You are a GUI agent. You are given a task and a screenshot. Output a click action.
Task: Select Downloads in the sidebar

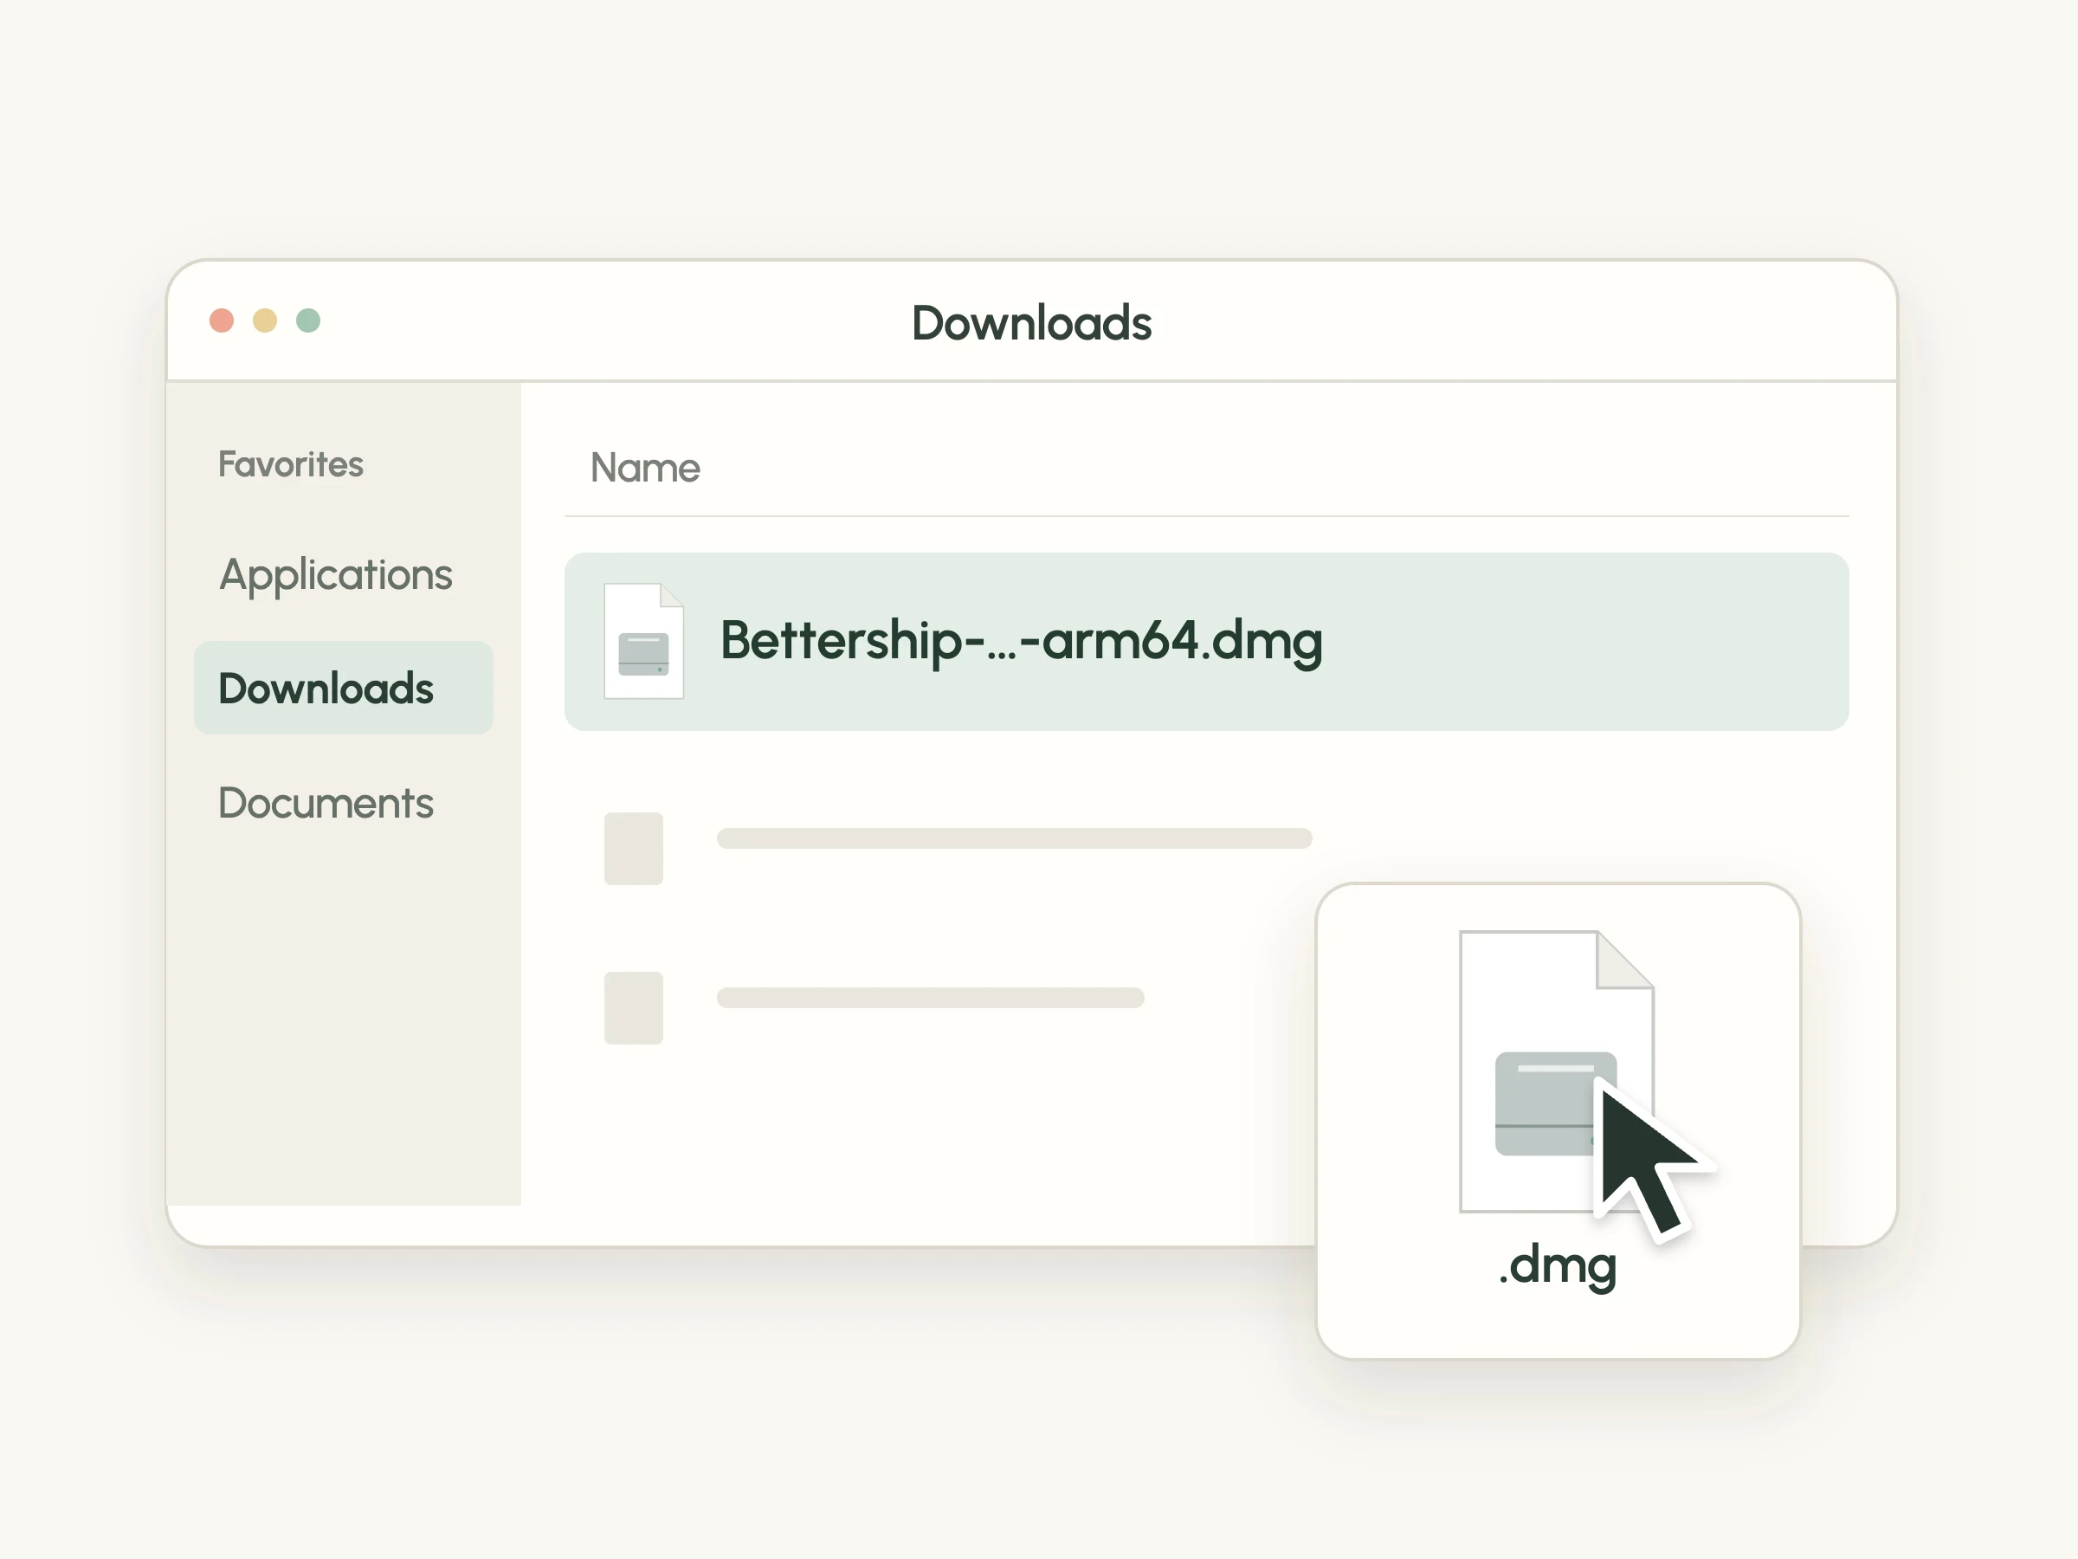pos(343,688)
